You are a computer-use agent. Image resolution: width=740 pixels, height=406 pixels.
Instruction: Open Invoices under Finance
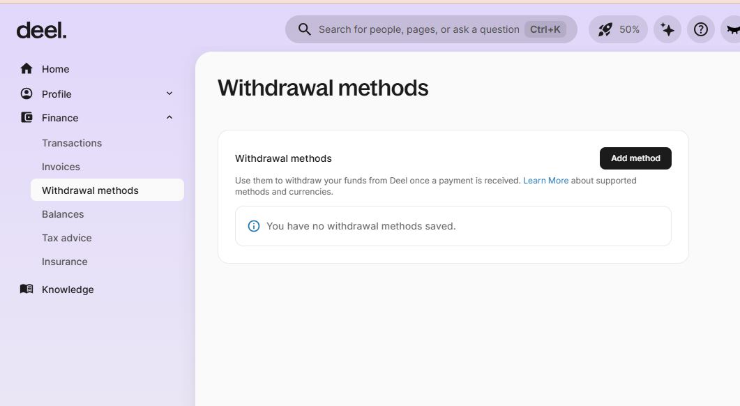pos(61,167)
